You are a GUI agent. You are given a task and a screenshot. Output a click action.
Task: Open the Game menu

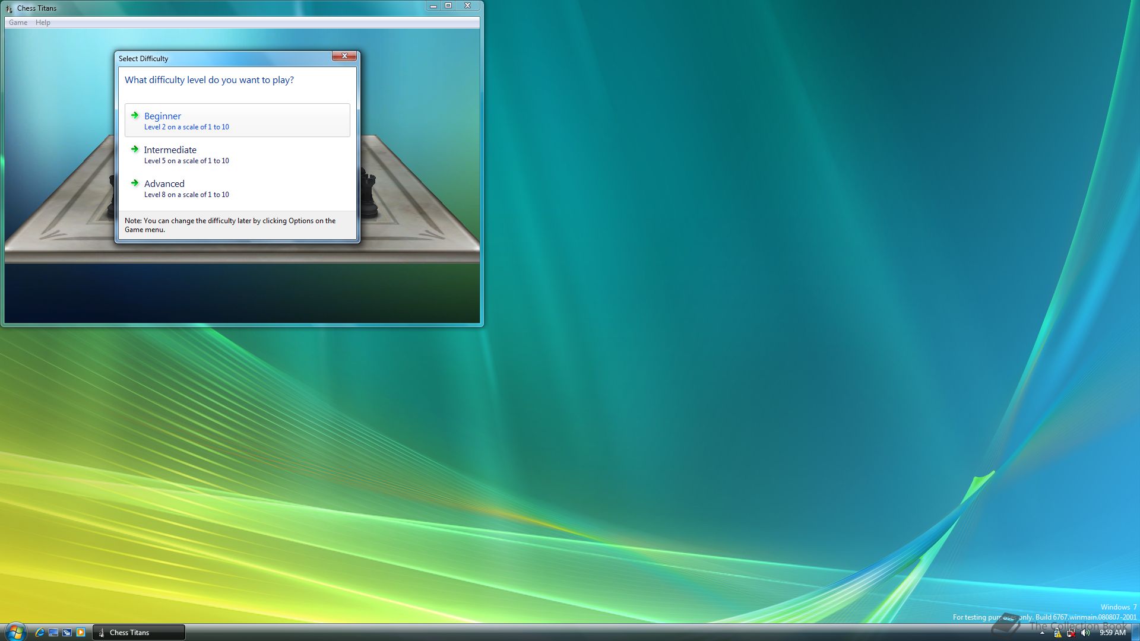click(x=18, y=23)
